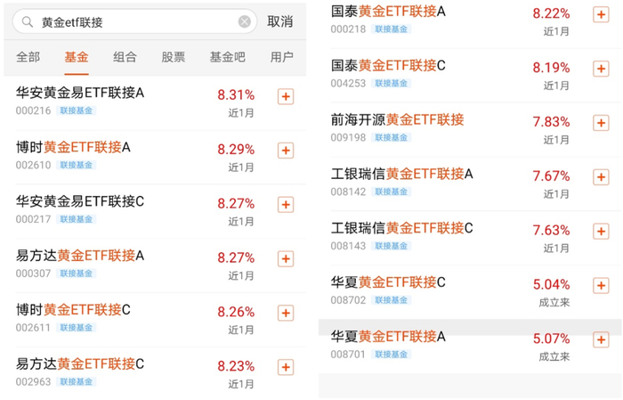Screen dimensions: 623x400
Task: Click the search magnifier icon
Action: pyautogui.click(x=28, y=21)
